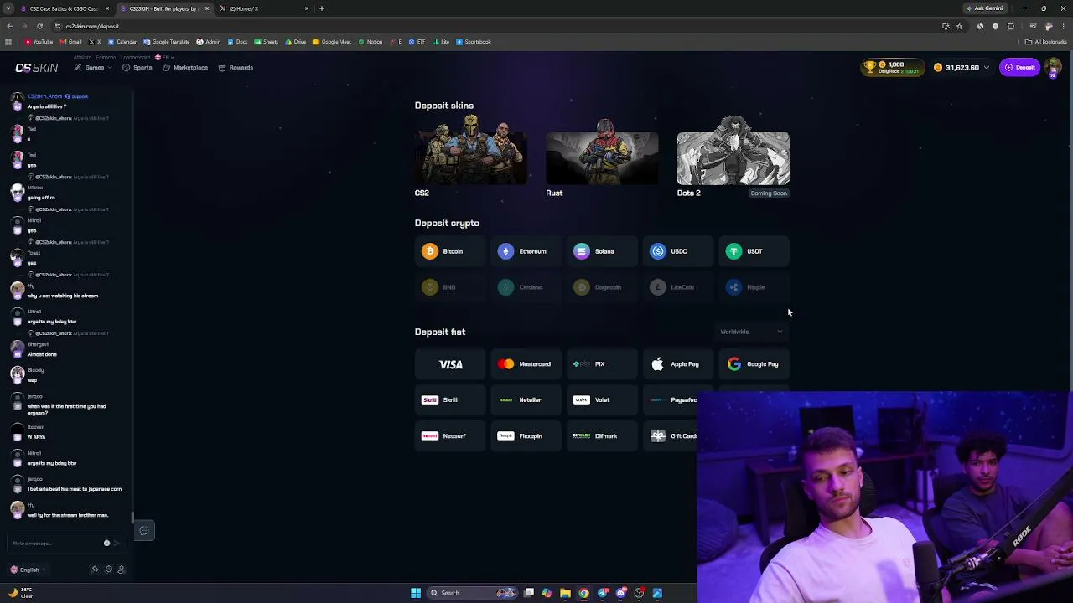Image resolution: width=1073 pixels, height=603 pixels.
Task: Bookmark this page with star icon
Action: click(x=959, y=26)
